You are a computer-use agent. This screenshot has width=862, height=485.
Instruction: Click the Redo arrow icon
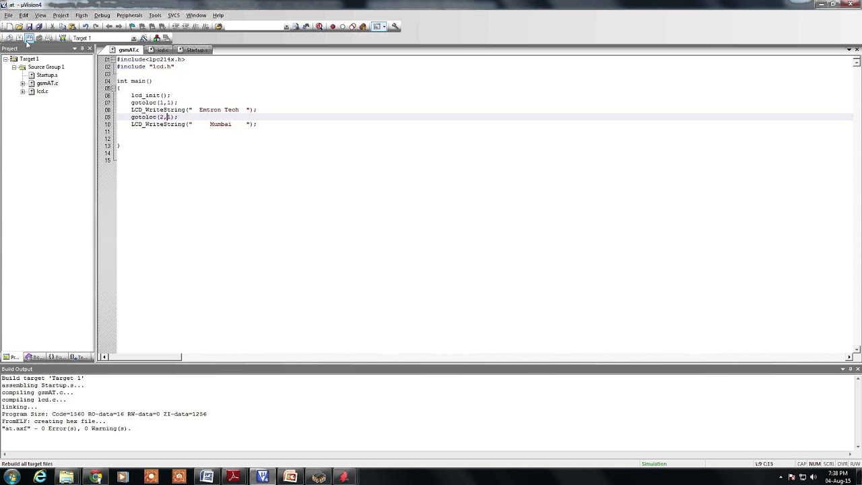(x=96, y=26)
